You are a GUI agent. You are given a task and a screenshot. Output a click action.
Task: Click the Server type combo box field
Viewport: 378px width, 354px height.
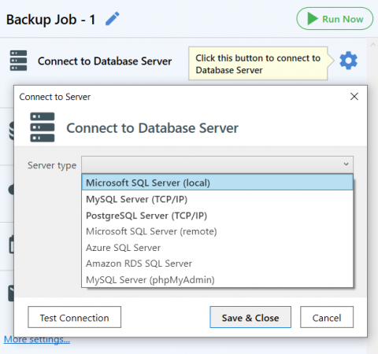217,164
